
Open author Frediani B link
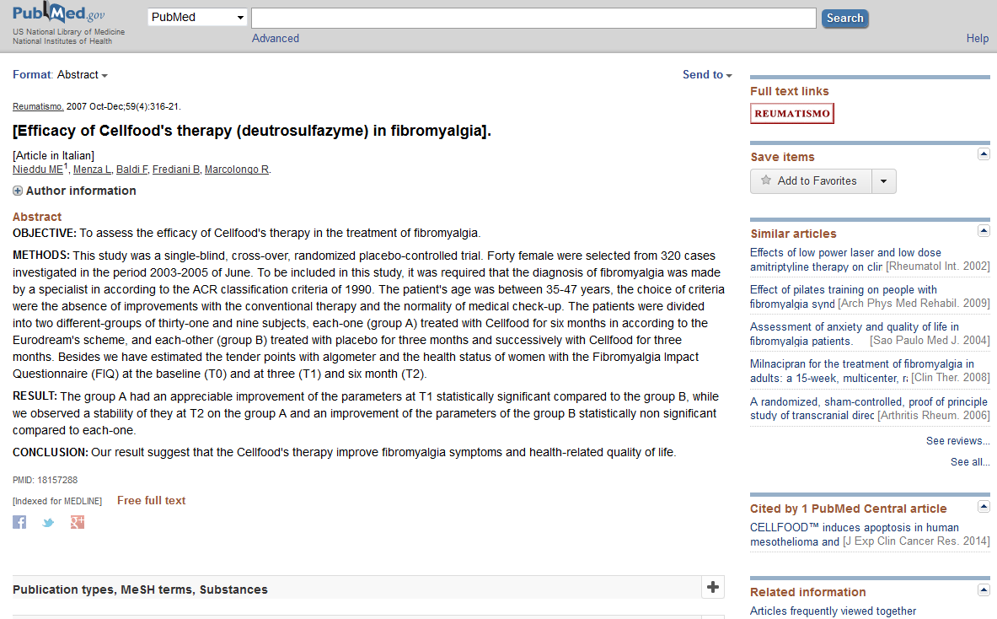coord(176,170)
